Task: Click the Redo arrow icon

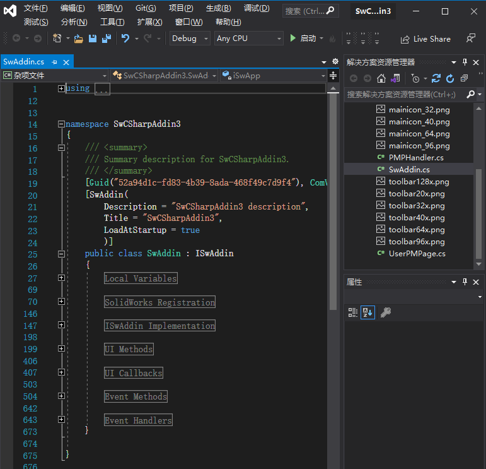Action: (148, 38)
